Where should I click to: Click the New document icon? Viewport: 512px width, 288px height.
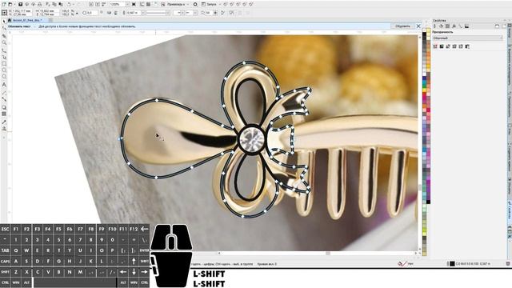pyautogui.click(x=4, y=4)
